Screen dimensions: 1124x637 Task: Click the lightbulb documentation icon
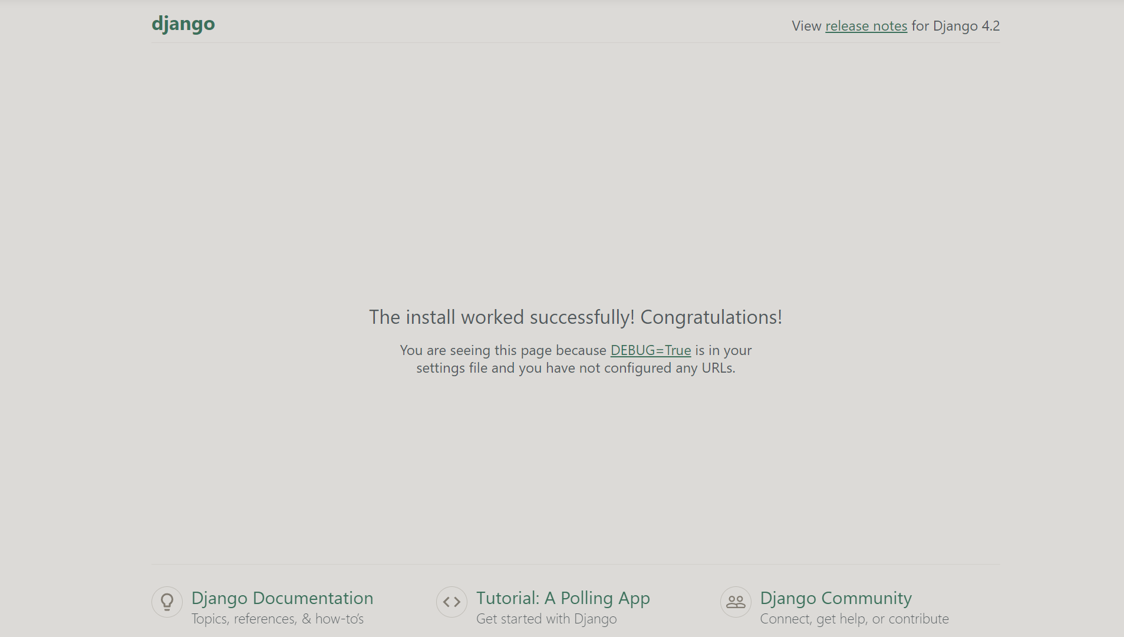[167, 602]
